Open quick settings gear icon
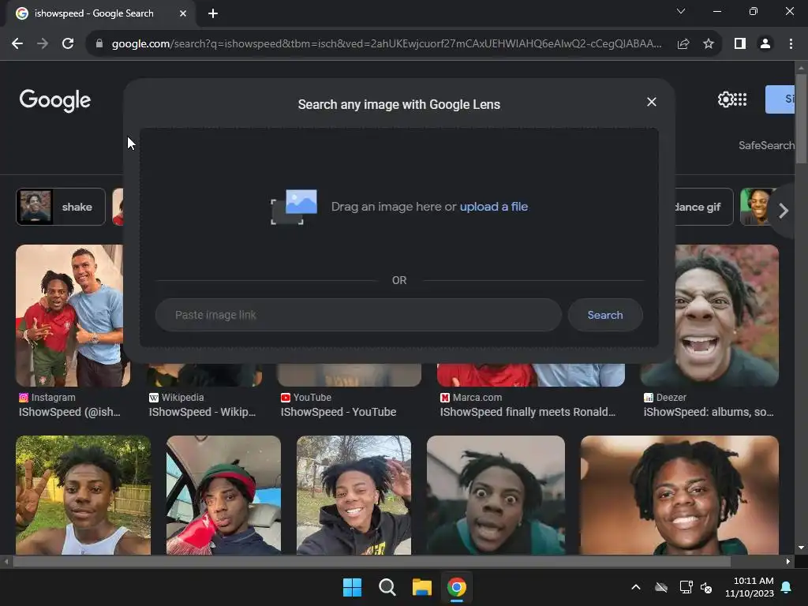 pyautogui.click(x=725, y=99)
